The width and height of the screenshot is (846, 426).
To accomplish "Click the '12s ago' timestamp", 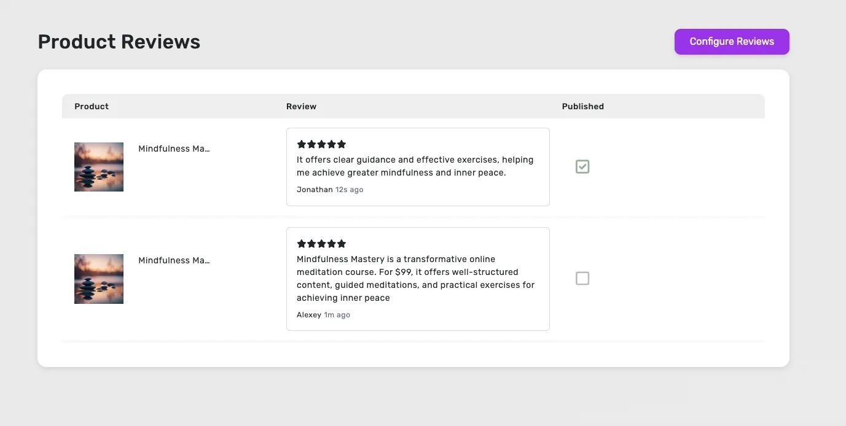I will pos(350,190).
